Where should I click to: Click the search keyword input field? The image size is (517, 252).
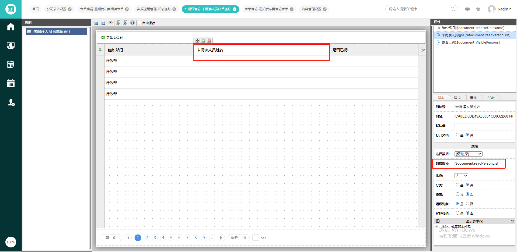point(419,9)
